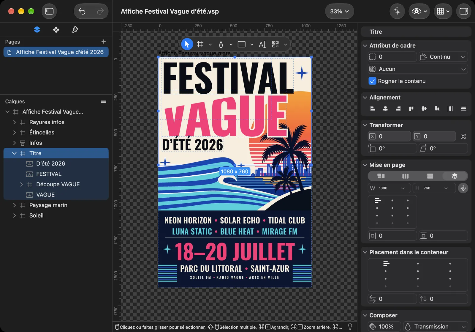The width and height of the screenshot is (475, 332).
Task: Open the components tab in sidebar
Action: [56, 29]
